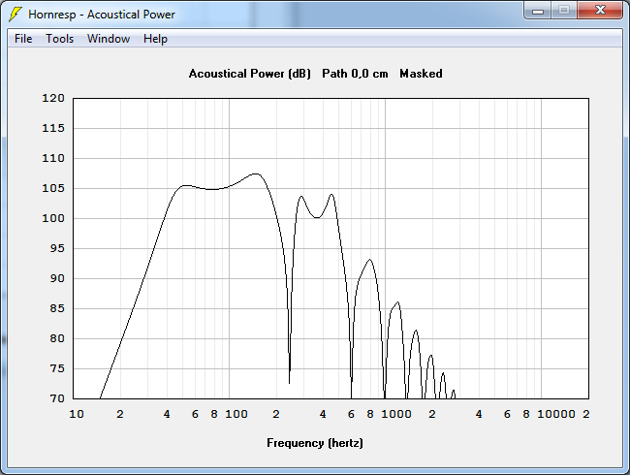
Task: Close the Acoustical Power window
Action: [x=600, y=11]
